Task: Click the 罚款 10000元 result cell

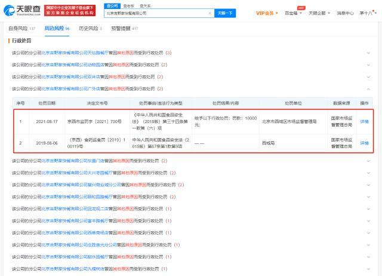Action: [226, 121]
